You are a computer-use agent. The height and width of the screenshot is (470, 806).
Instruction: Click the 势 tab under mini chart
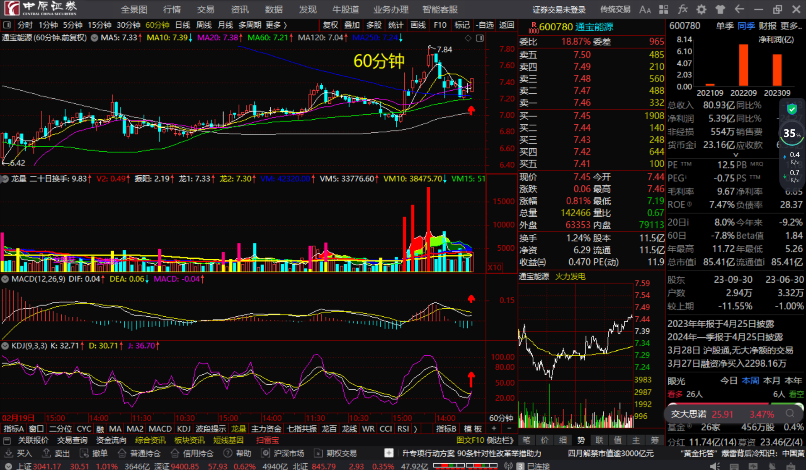coord(581,440)
